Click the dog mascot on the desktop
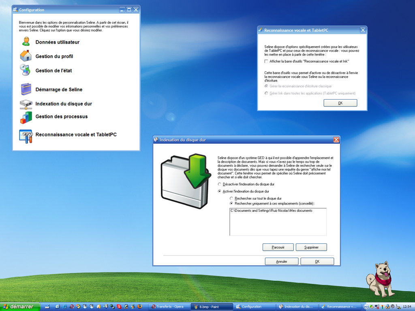This screenshot has height=311, width=415. coord(380,279)
